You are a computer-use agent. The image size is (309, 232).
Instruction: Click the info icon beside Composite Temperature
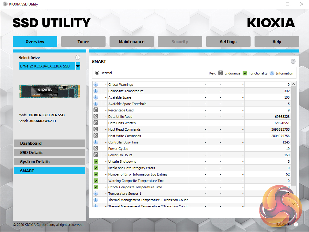click(96, 91)
